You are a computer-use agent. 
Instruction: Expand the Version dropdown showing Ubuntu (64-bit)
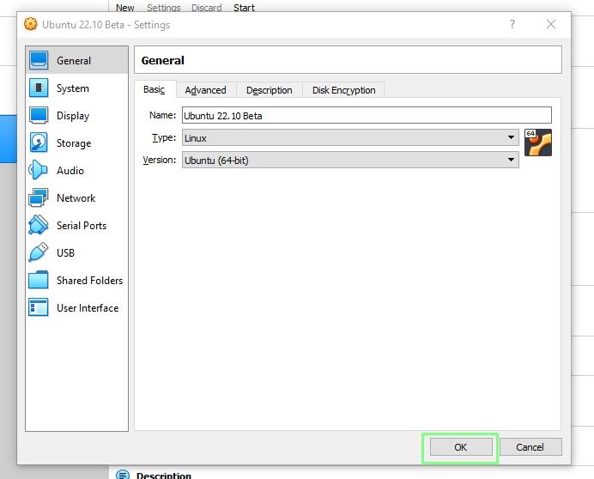(350, 160)
